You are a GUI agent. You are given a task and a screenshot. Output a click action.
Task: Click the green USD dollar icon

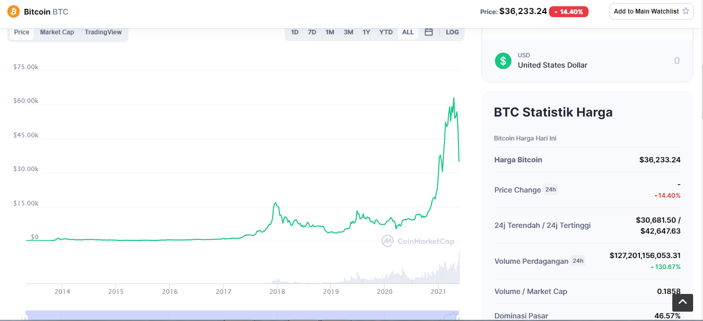pyautogui.click(x=503, y=61)
